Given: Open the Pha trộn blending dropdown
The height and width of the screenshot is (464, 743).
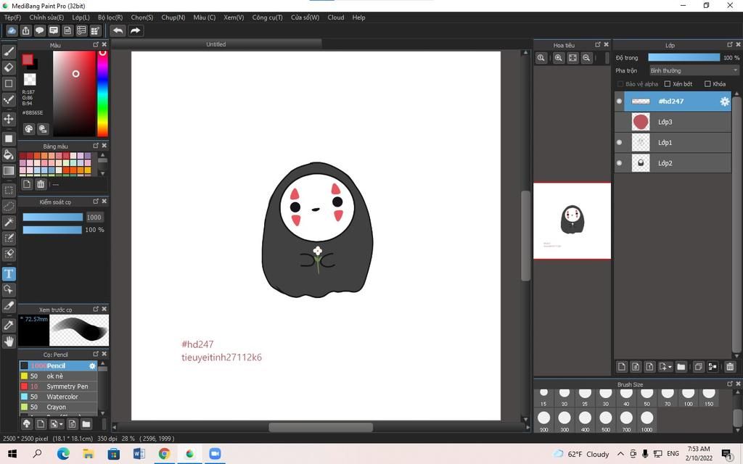Looking at the screenshot, I should tap(694, 70).
